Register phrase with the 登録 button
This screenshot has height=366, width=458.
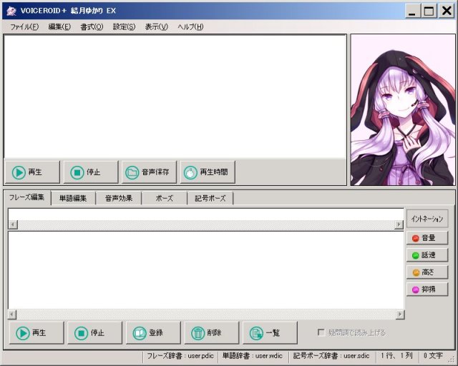point(153,332)
